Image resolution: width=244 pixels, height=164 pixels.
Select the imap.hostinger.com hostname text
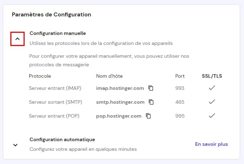pos(120,88)
